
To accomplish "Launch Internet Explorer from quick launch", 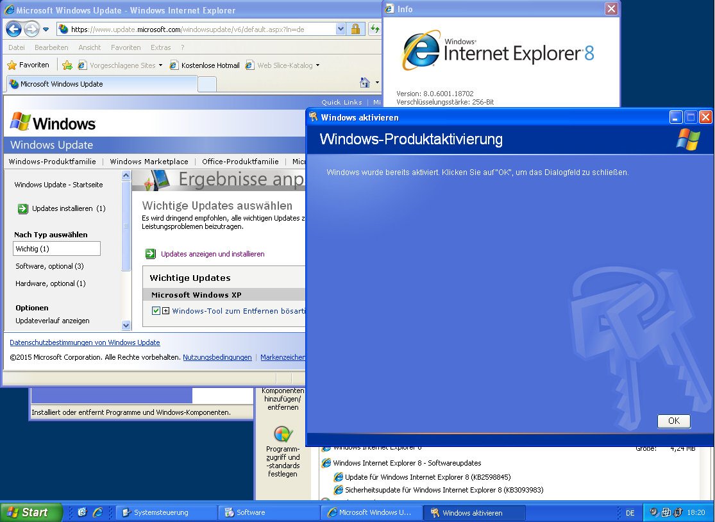I will point(97,512).
